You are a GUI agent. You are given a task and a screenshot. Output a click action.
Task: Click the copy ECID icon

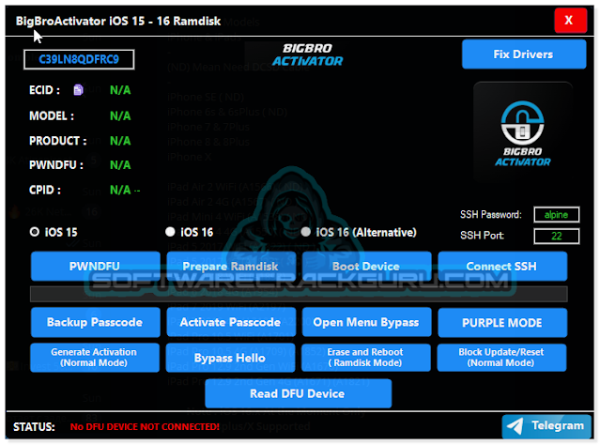[x=78, y=90]
